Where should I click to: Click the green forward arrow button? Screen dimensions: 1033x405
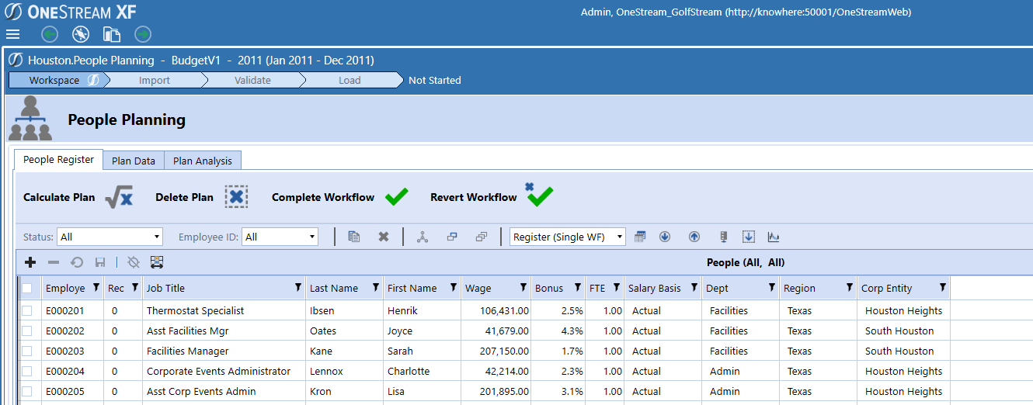point(143,34)
